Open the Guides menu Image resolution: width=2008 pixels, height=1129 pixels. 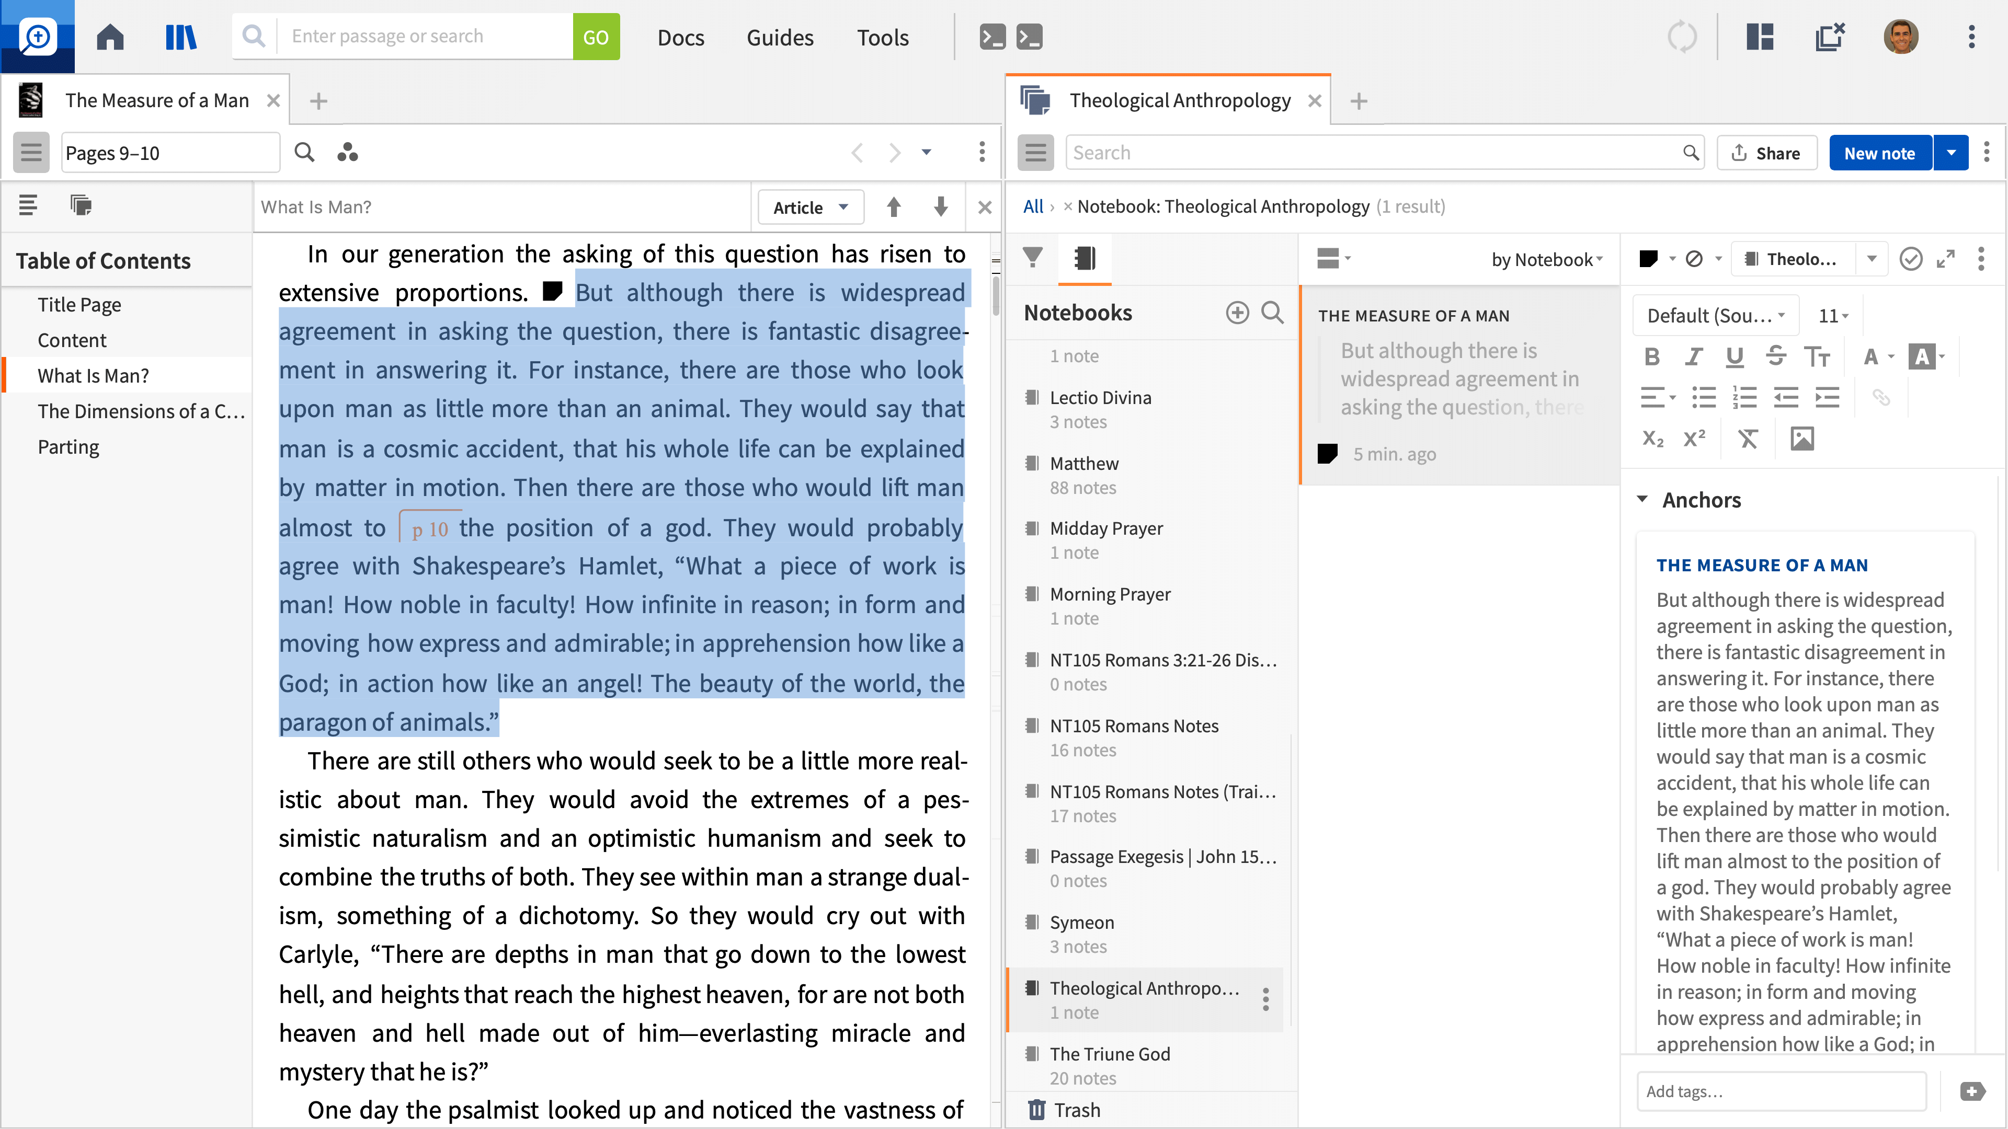coord(780,37)
